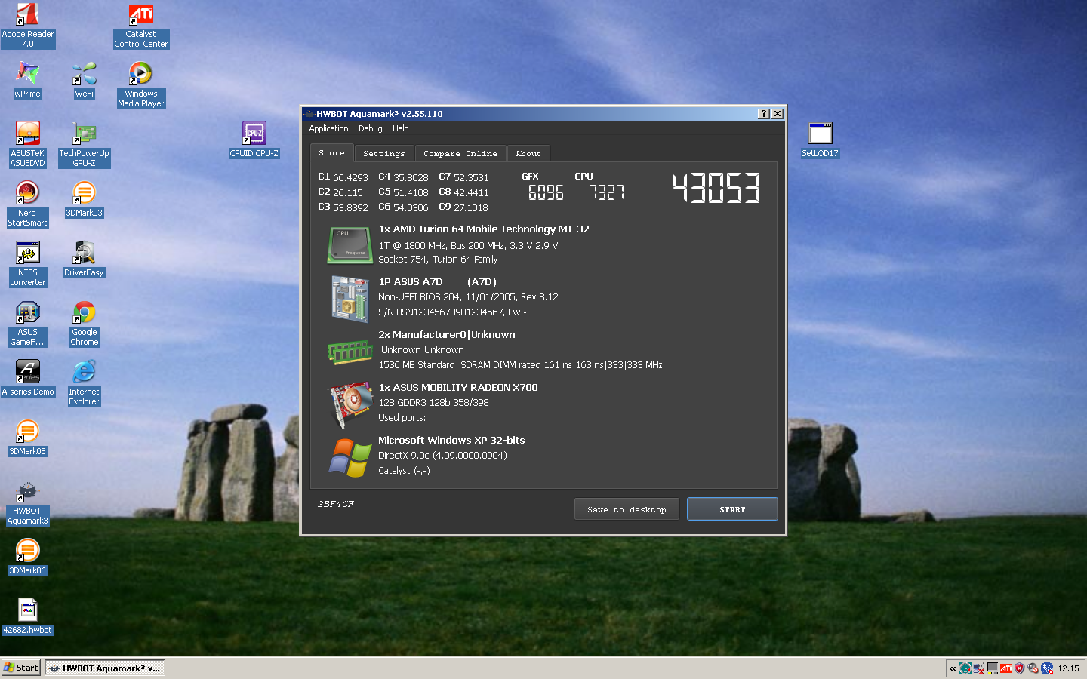This screenshot has height=679, width=1087.
Task: Select the SetLOD17 desktop icon
Action: (820, 140)
